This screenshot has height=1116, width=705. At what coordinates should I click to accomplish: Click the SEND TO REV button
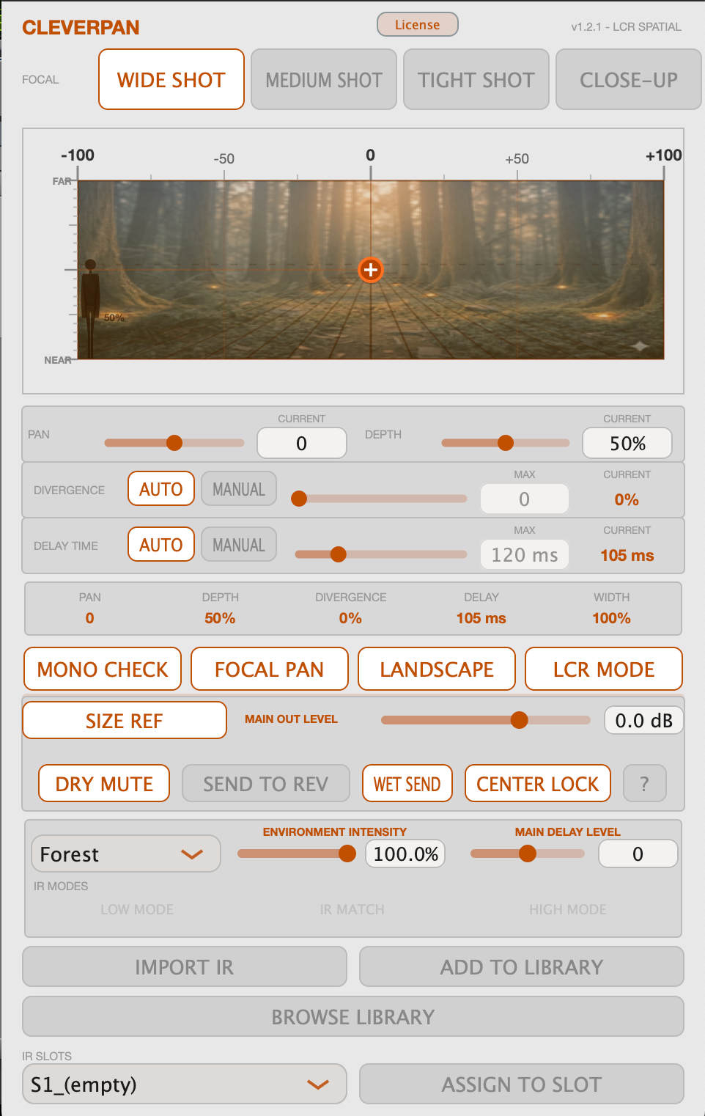(x=265, y=783)
